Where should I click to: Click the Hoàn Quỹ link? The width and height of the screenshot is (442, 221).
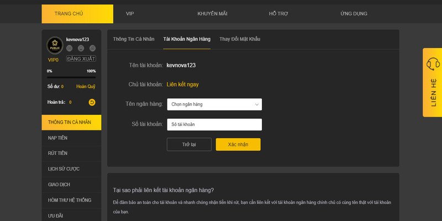86,87
